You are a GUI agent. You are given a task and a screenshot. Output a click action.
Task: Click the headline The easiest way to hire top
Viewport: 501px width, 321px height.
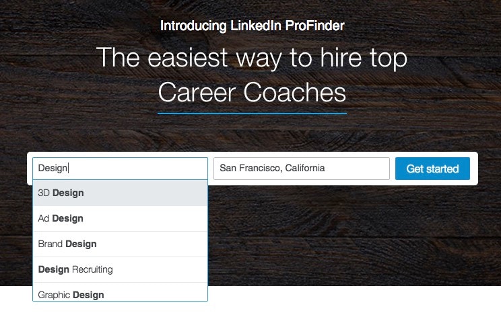[252, 58]
